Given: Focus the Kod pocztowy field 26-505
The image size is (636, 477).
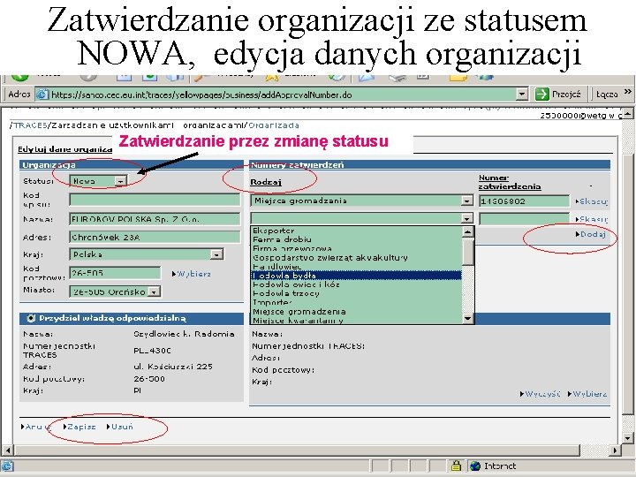Looking at the screenshot, I should click(x=115, y=273).
